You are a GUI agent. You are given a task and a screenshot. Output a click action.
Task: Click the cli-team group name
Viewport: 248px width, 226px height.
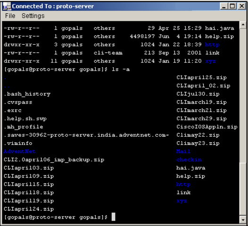tap(108, 53)
